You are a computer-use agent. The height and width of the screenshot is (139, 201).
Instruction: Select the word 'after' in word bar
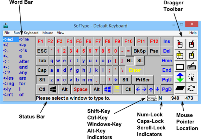pos(24,62)
